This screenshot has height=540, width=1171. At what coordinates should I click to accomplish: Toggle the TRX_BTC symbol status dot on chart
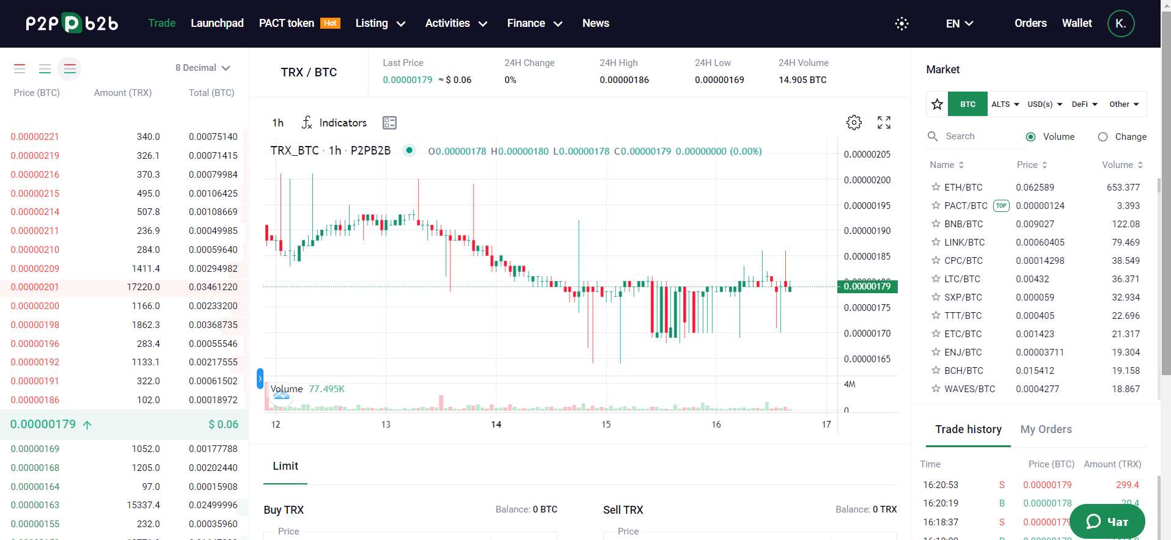[409, 150]
